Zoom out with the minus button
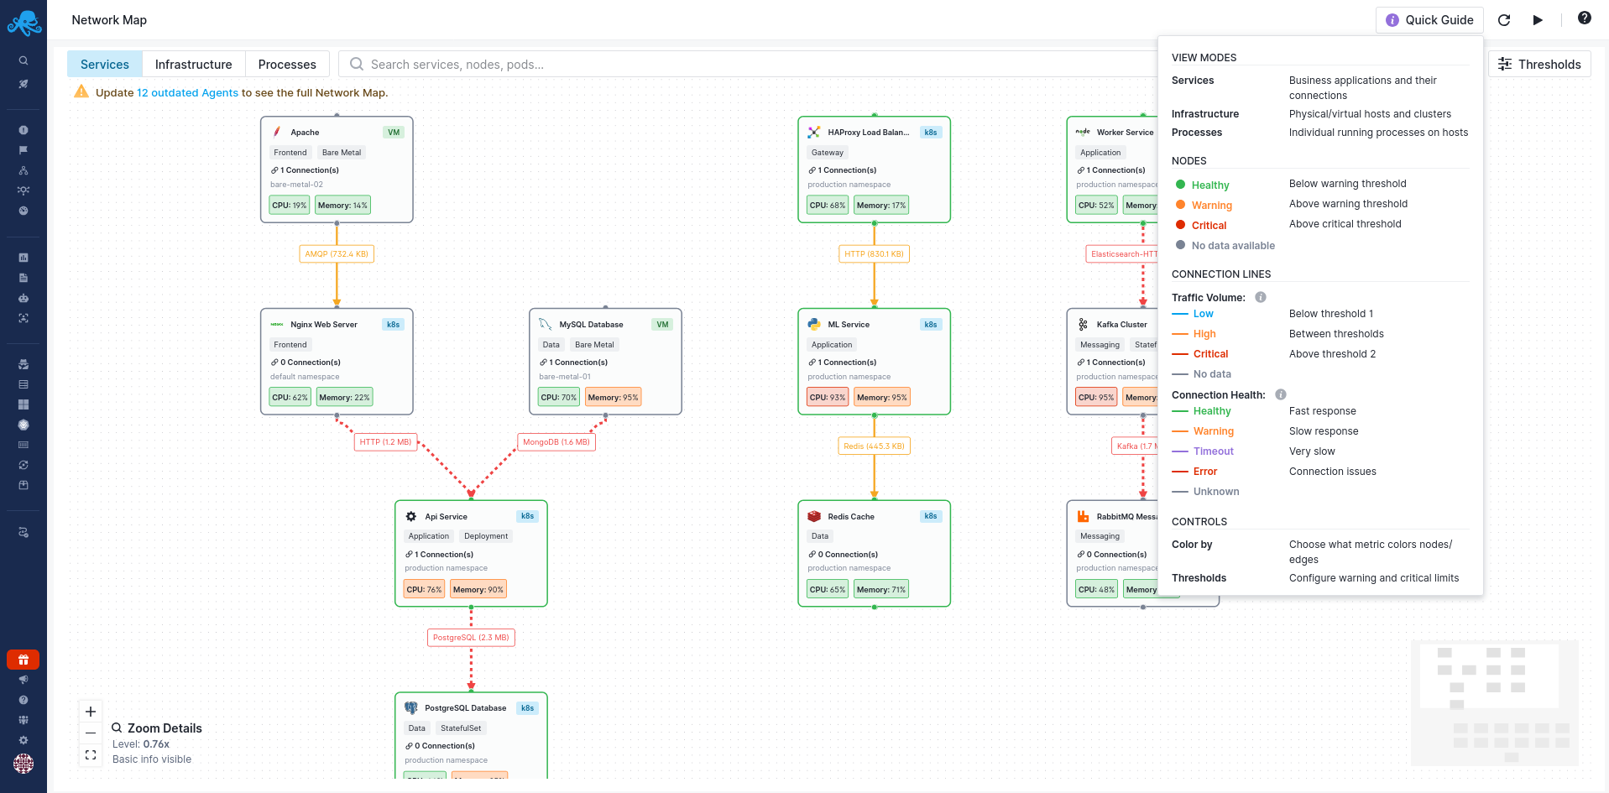 pyautogui.click(x=91, y=733)
